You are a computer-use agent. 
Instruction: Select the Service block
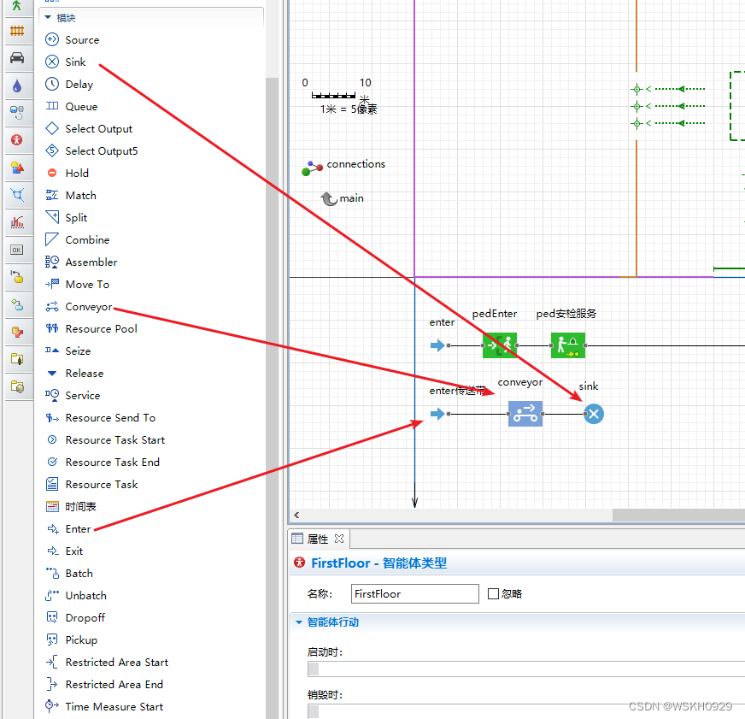pos(73,396)
